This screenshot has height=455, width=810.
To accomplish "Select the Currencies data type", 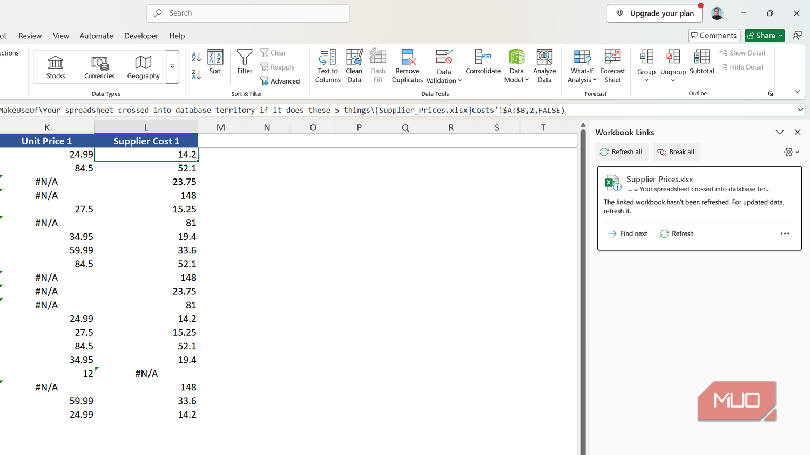I will coord(99,67).
